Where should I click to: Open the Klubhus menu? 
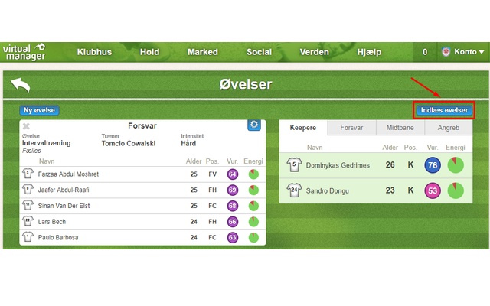(95, 52)
